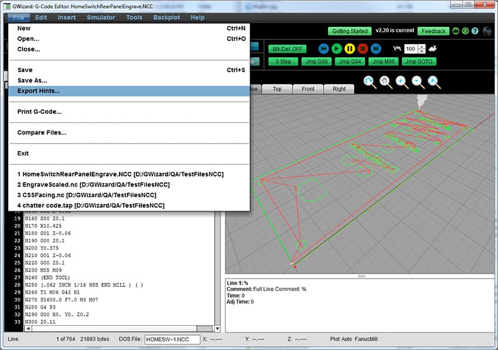Click the auto-fit zoom magnifier icon

click(x=434, y=82)
